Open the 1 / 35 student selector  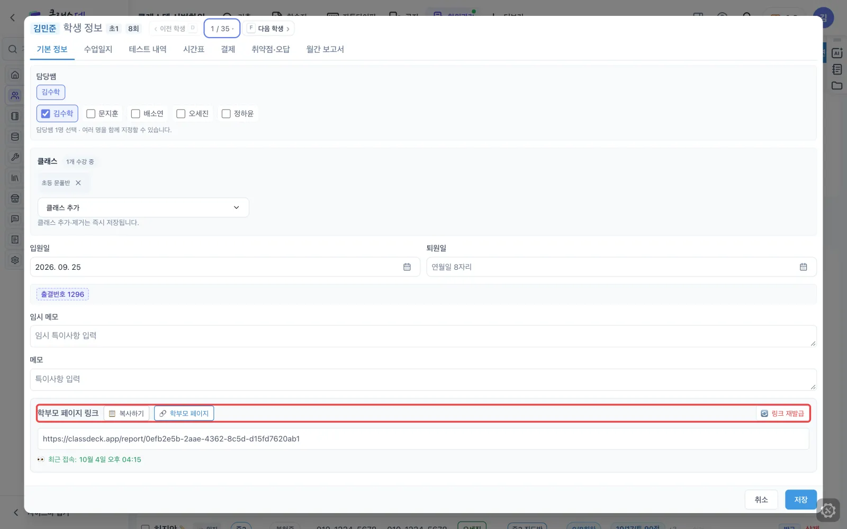222,29
